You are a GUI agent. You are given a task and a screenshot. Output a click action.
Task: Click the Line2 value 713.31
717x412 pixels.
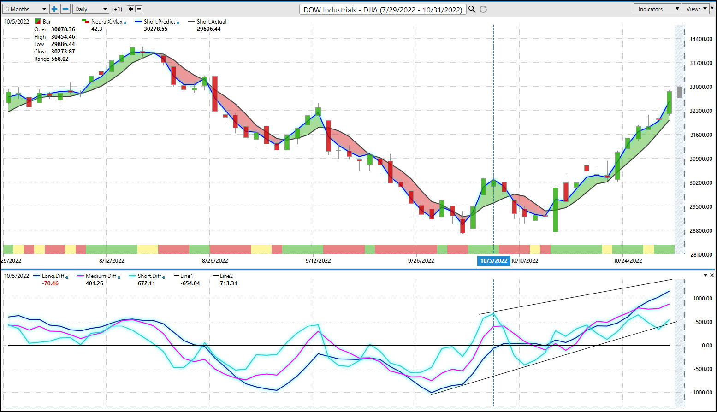[229, 283]
